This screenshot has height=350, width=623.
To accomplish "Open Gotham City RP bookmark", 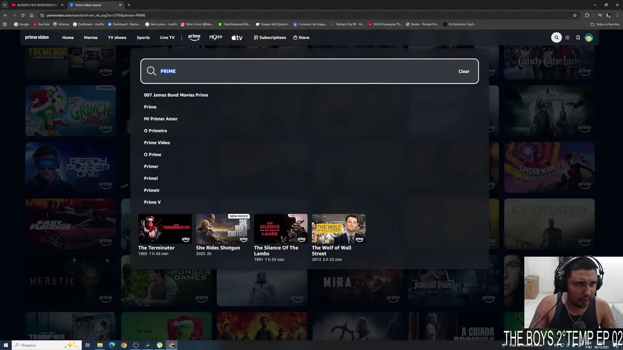I will point(347,24).
